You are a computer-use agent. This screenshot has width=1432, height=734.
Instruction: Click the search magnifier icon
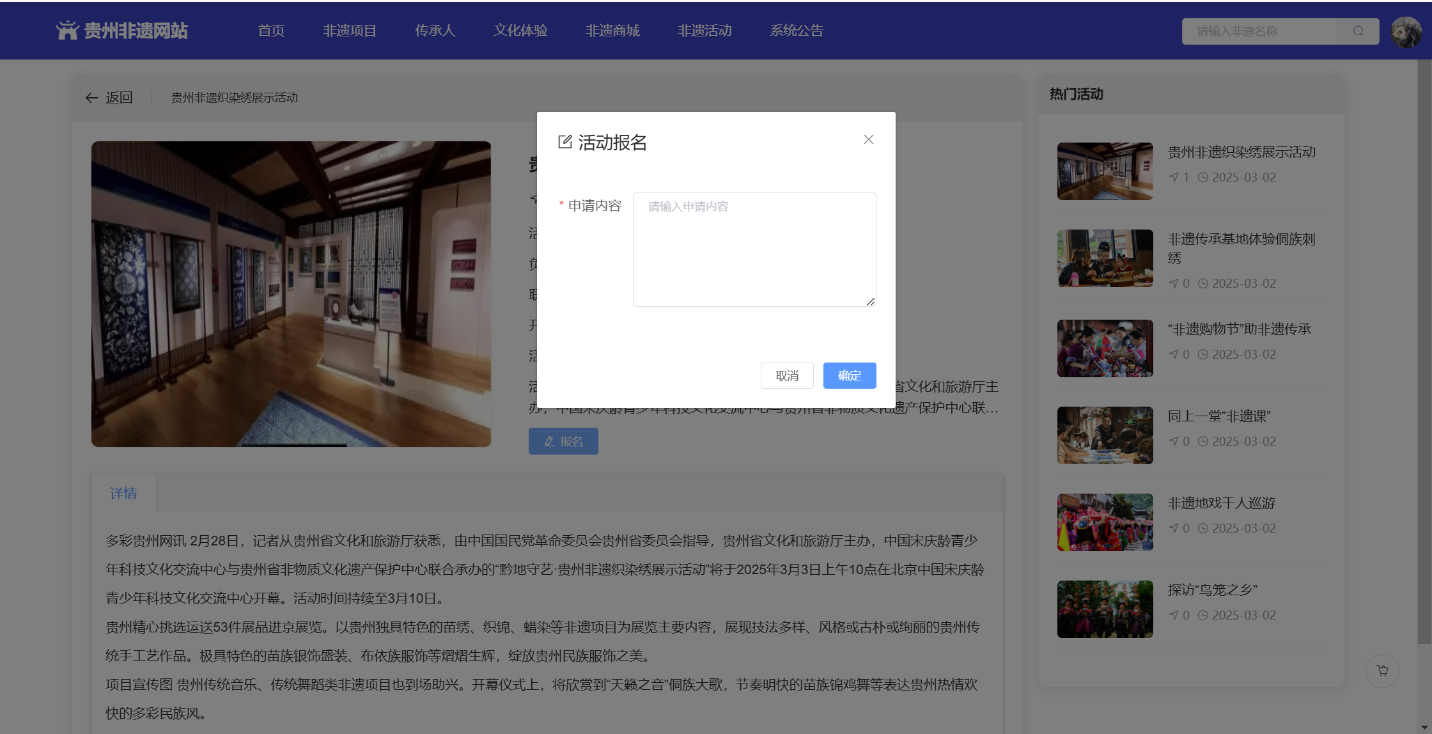(1358, 31)
